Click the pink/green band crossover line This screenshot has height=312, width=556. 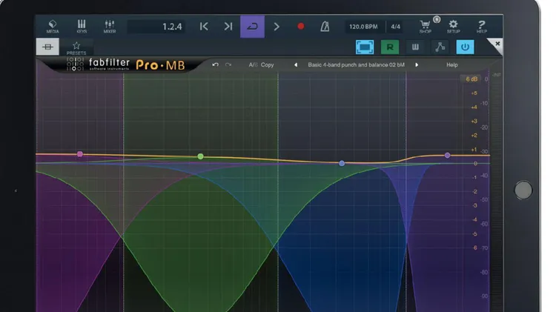pyautogui.click(x=123, y=191)
